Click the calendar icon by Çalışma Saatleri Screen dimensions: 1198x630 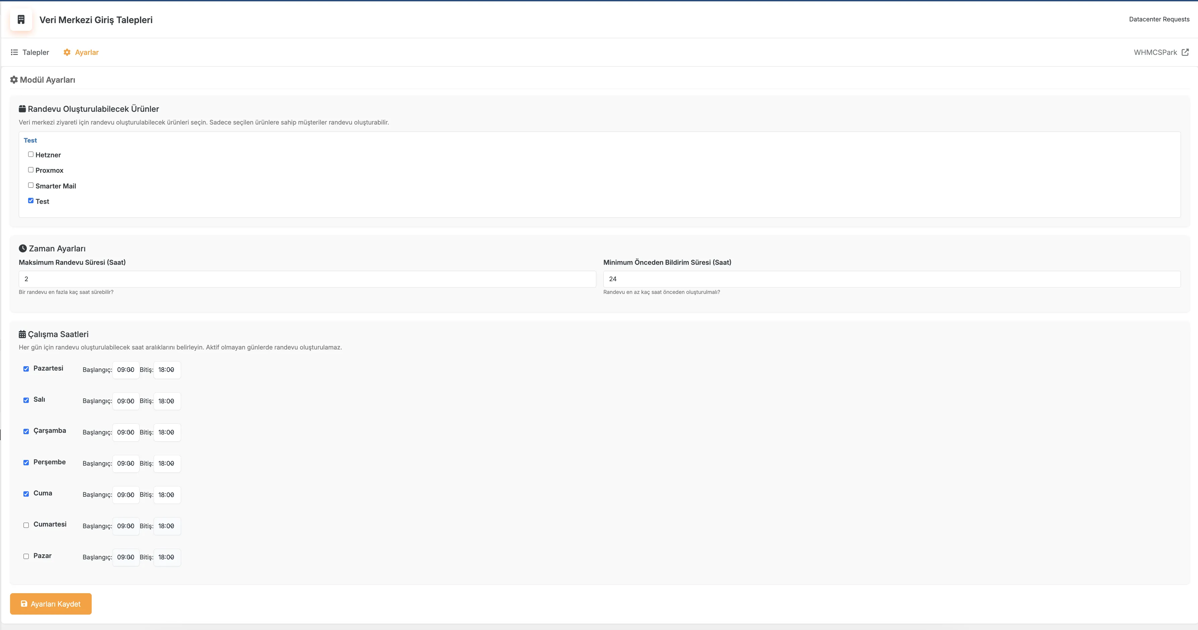22,334
